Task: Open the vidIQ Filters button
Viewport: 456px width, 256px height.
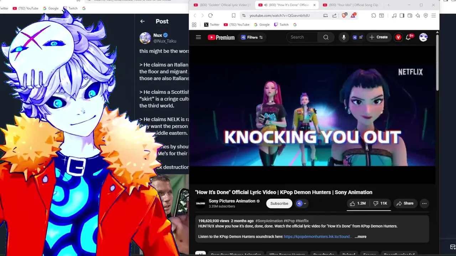Action: (252, 37)
